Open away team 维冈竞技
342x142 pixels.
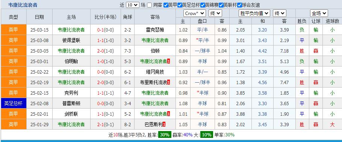pyautogui.click(x=155, y=72)
